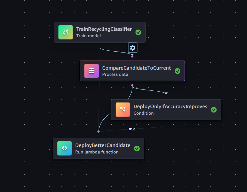Viewport: 247px width, 192px height.
Task: Click the 'Condition' subtitle text
Action: 143,113
